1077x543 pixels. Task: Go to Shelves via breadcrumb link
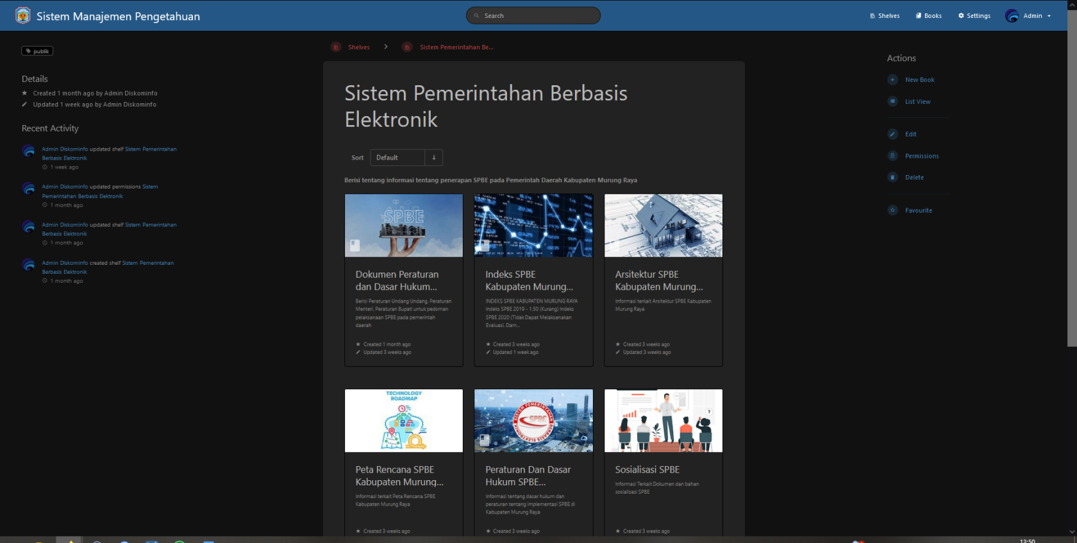click(359, 47)
